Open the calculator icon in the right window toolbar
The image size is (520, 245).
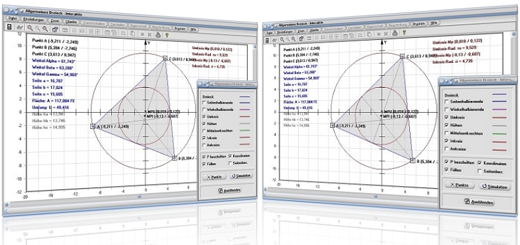pos(267,40)
